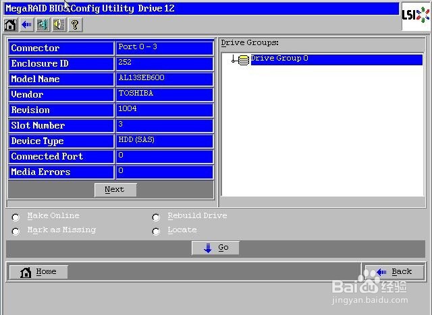This screenshot has height=315, width=432.
Task: Click the Drive Group 0 disk icon
Action: tap(243, 60)
